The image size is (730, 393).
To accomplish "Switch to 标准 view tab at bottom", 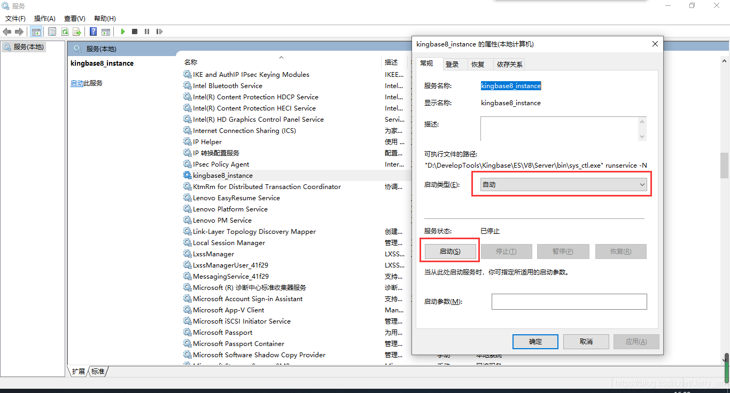I will click(98, 371).
